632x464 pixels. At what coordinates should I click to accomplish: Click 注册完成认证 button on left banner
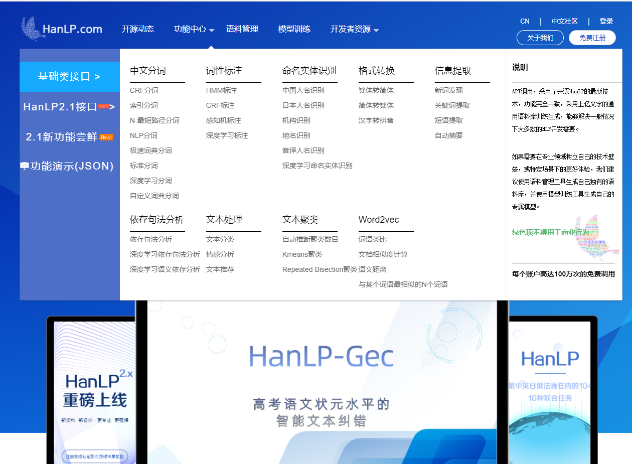tap(95, 456)
